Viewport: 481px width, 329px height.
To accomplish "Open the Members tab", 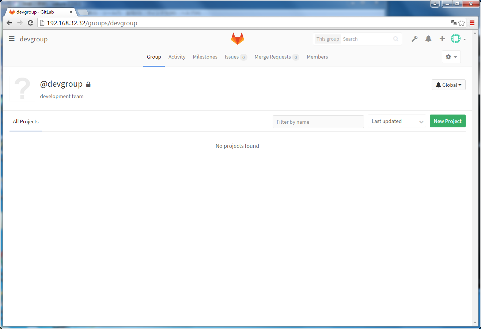I will pyautogui.click(x=317, y=57).
